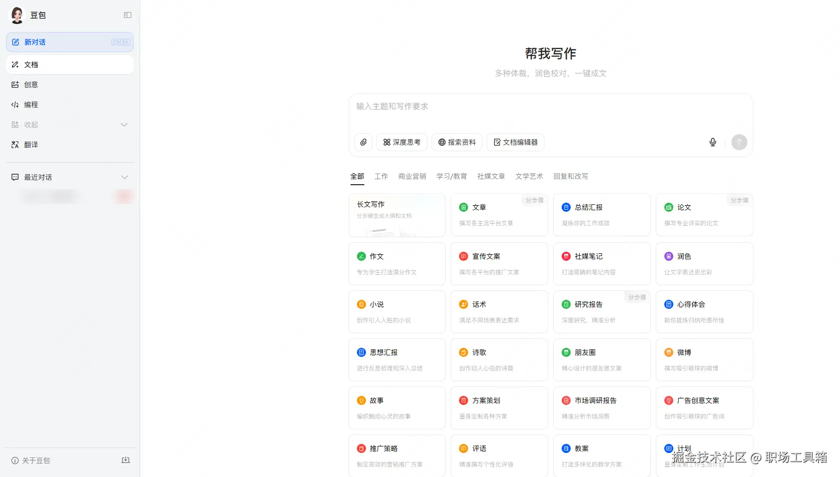The image size is (840, 477).
Task: Click 精准分析市场洞察 description text
Action: coord(586,416)
